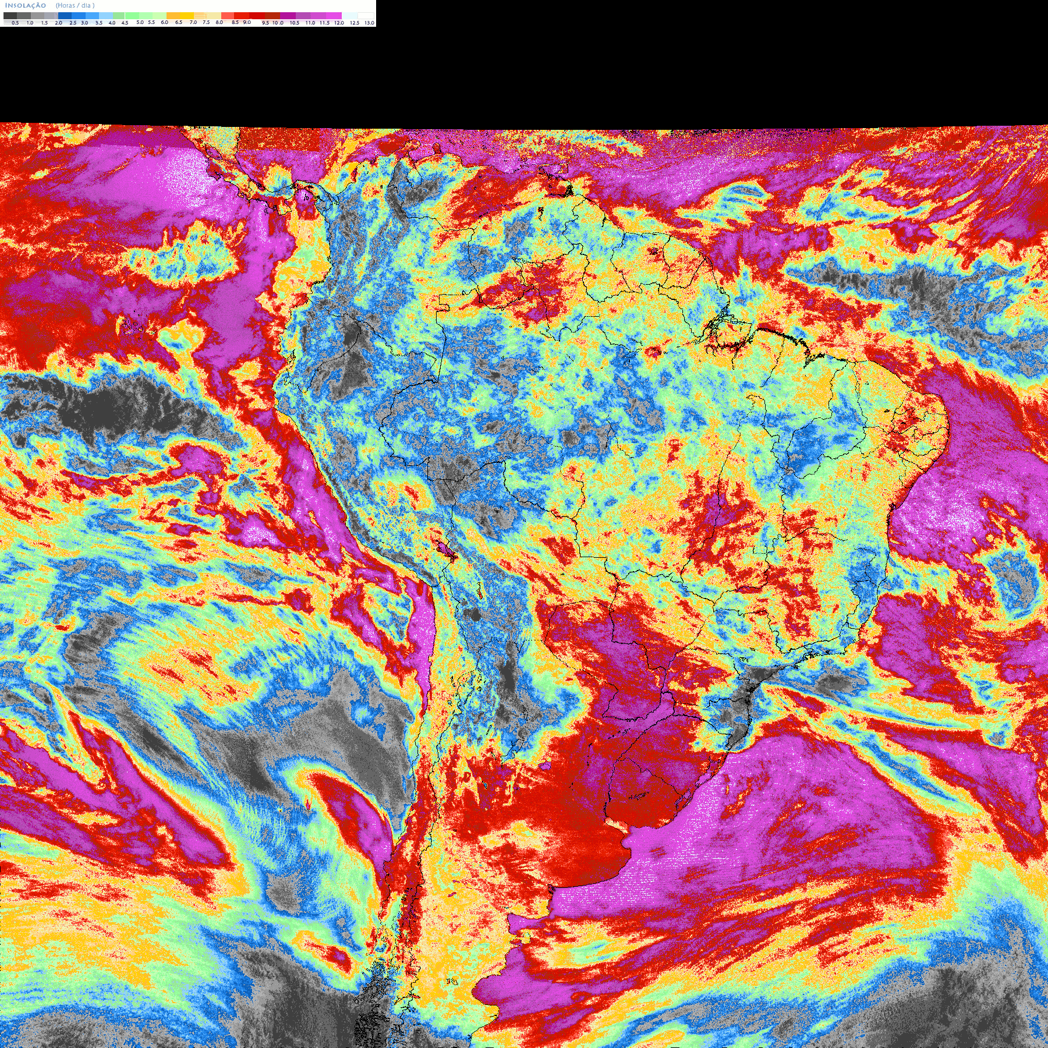Select the 9.0 legend value
The image size is (1048, 1048).
247,22
